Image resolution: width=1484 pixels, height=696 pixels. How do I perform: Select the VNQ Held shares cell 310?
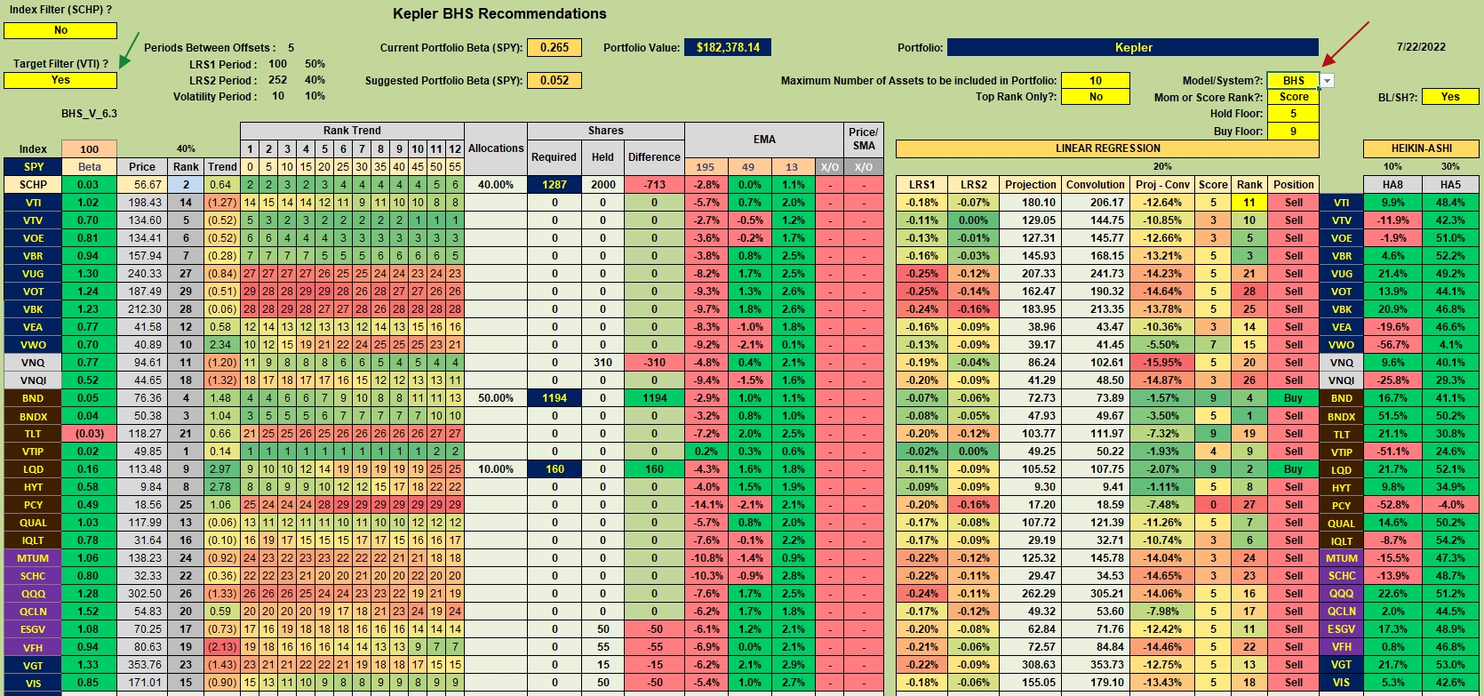(x=603, y=363)
